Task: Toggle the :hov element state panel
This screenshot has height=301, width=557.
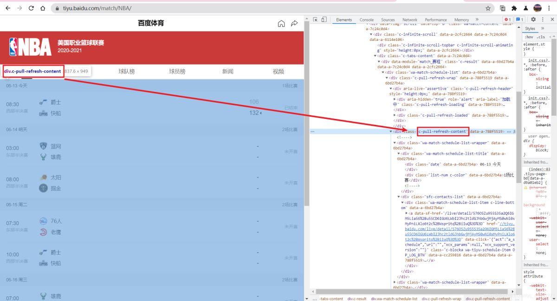Action: click(x=528, y=37)
